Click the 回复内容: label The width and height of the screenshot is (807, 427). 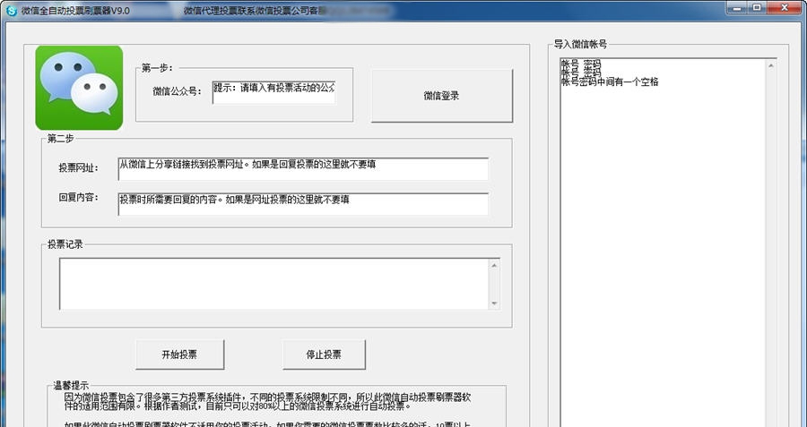point(78,197)
